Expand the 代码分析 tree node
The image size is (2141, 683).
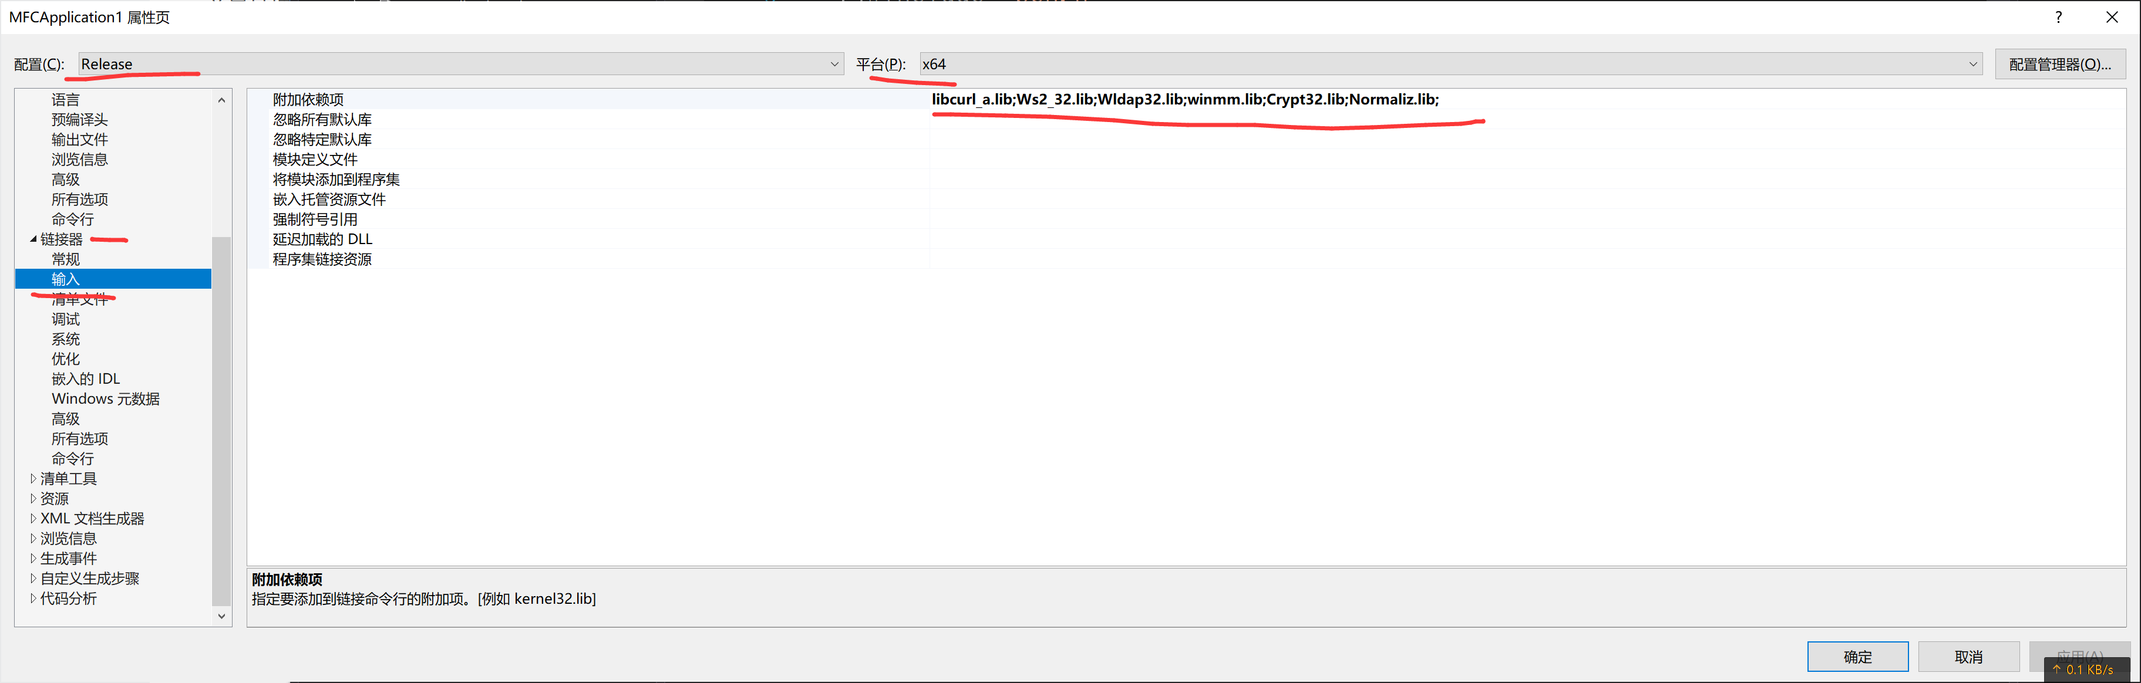(x=33, y=599)
